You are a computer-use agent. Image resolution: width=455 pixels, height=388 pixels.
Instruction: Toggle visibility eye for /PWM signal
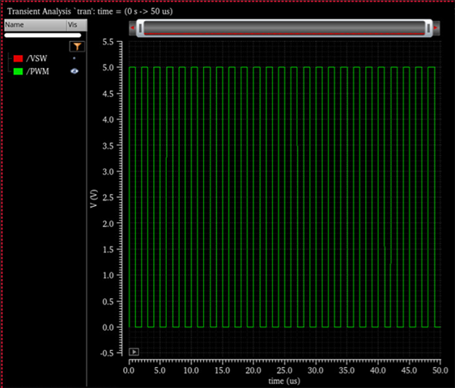coord(74,71)
